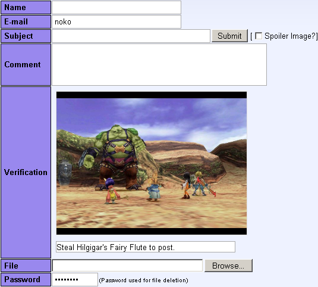
Task: Click the empty Name input field
Action: [117, 8]
